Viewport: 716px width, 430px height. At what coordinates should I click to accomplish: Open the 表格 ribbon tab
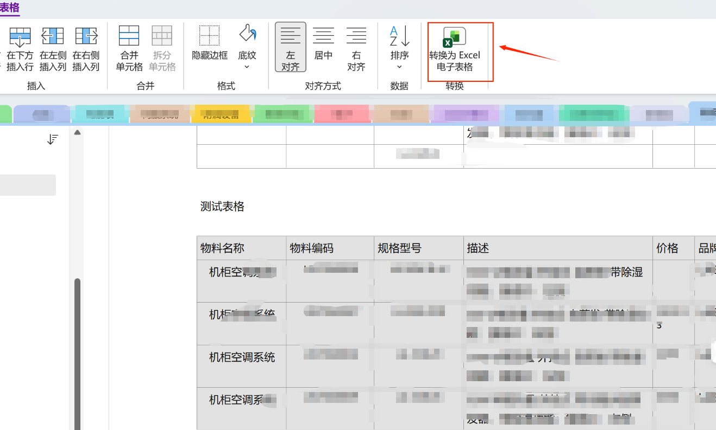pyautogui.click(x=9, y=8)
